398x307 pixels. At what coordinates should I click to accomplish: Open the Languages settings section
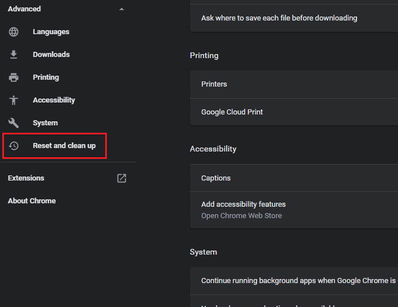(x=51, y=32)
